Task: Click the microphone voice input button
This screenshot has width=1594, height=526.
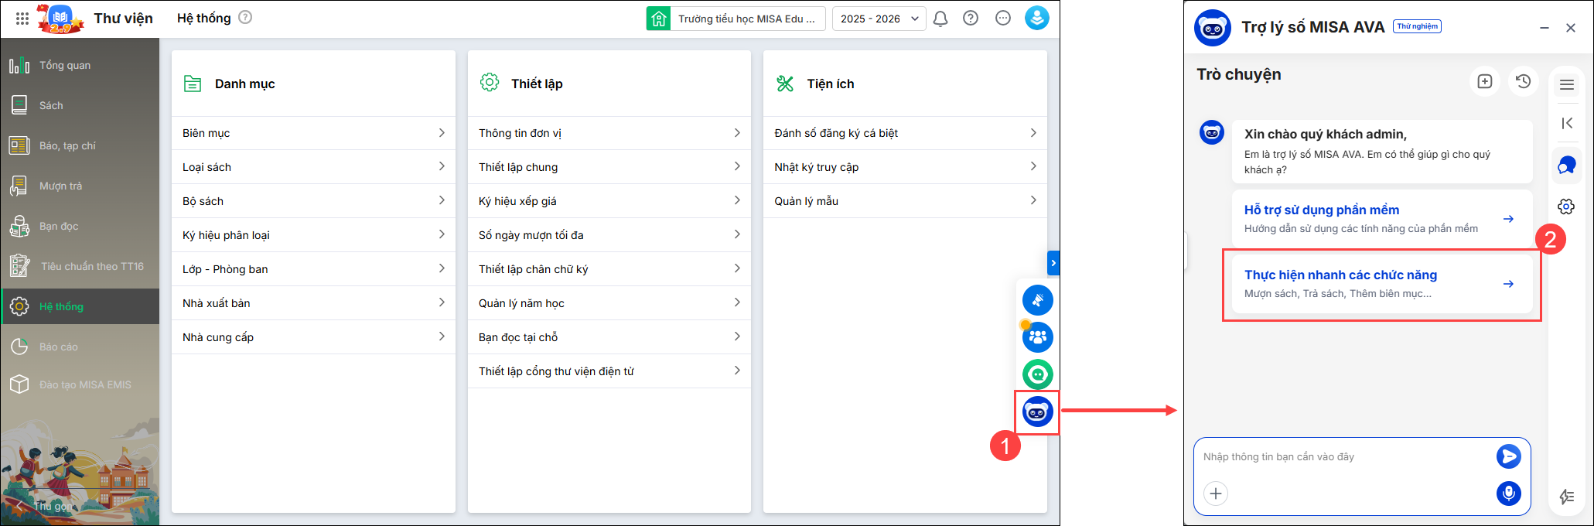Action: click(1508, 493)
